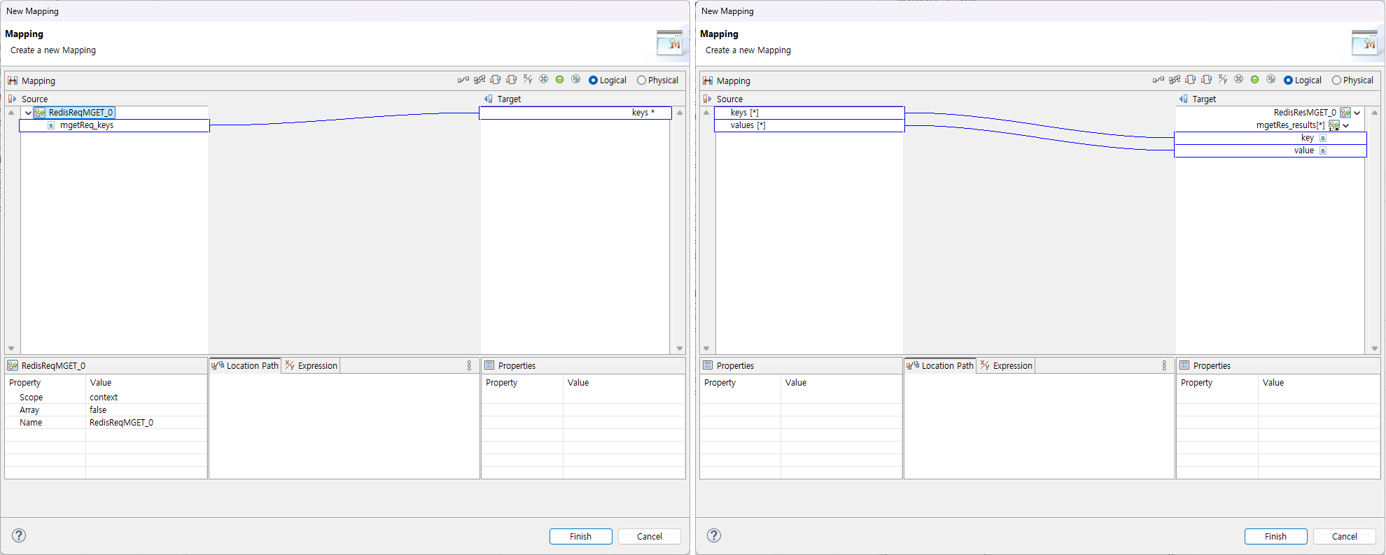This screenshot has height=555, width=1386.
Task: Click round collapse-arrows icon in right dialog toolbar
Action: click(1239, 80)
